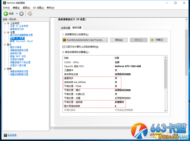Select 更改分辨率 in tree
This screenshot has width=190, height=141.
tap(16, 47)
